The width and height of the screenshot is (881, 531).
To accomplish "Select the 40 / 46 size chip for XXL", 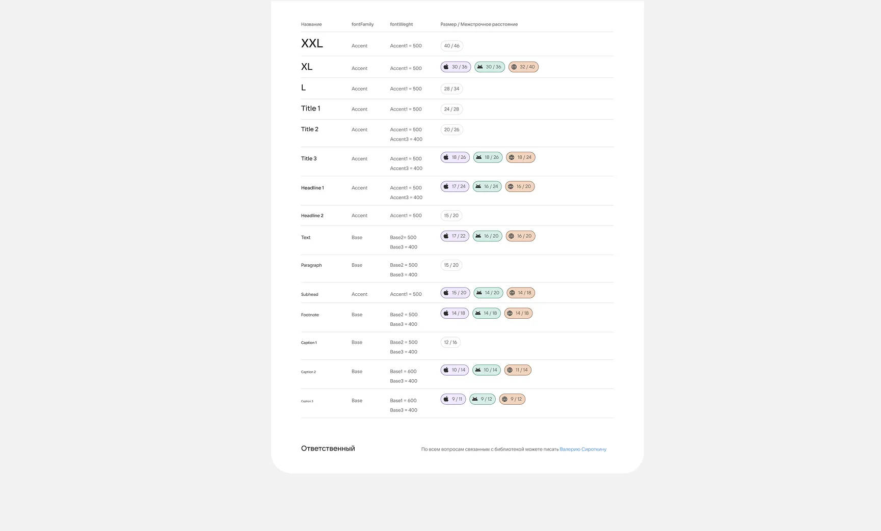I will pos(451,46).
